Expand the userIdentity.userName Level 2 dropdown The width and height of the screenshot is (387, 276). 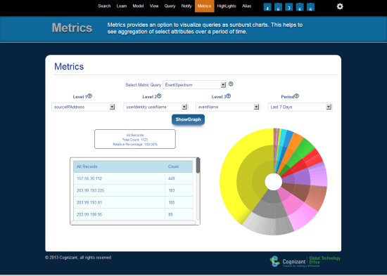tap(156, 107)
